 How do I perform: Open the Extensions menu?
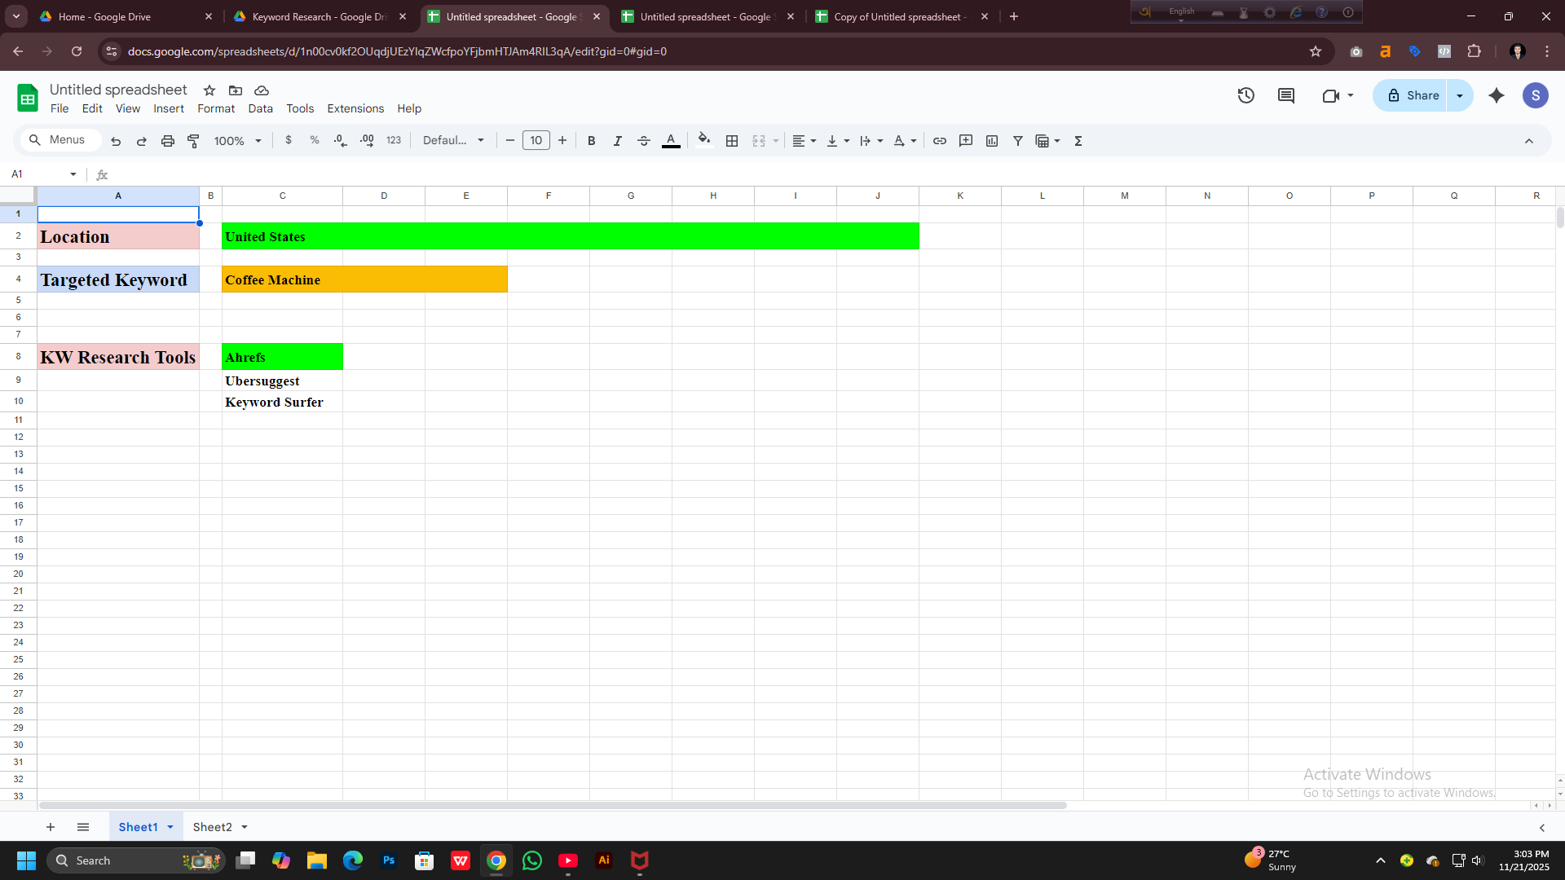point(355,108)
